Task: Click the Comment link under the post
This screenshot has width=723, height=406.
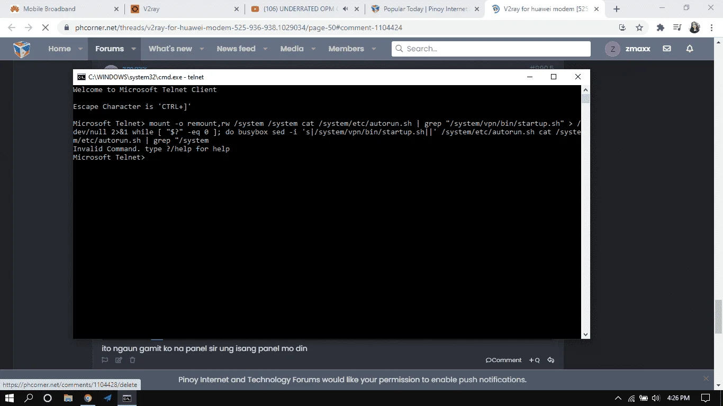Action: point(503,360)
